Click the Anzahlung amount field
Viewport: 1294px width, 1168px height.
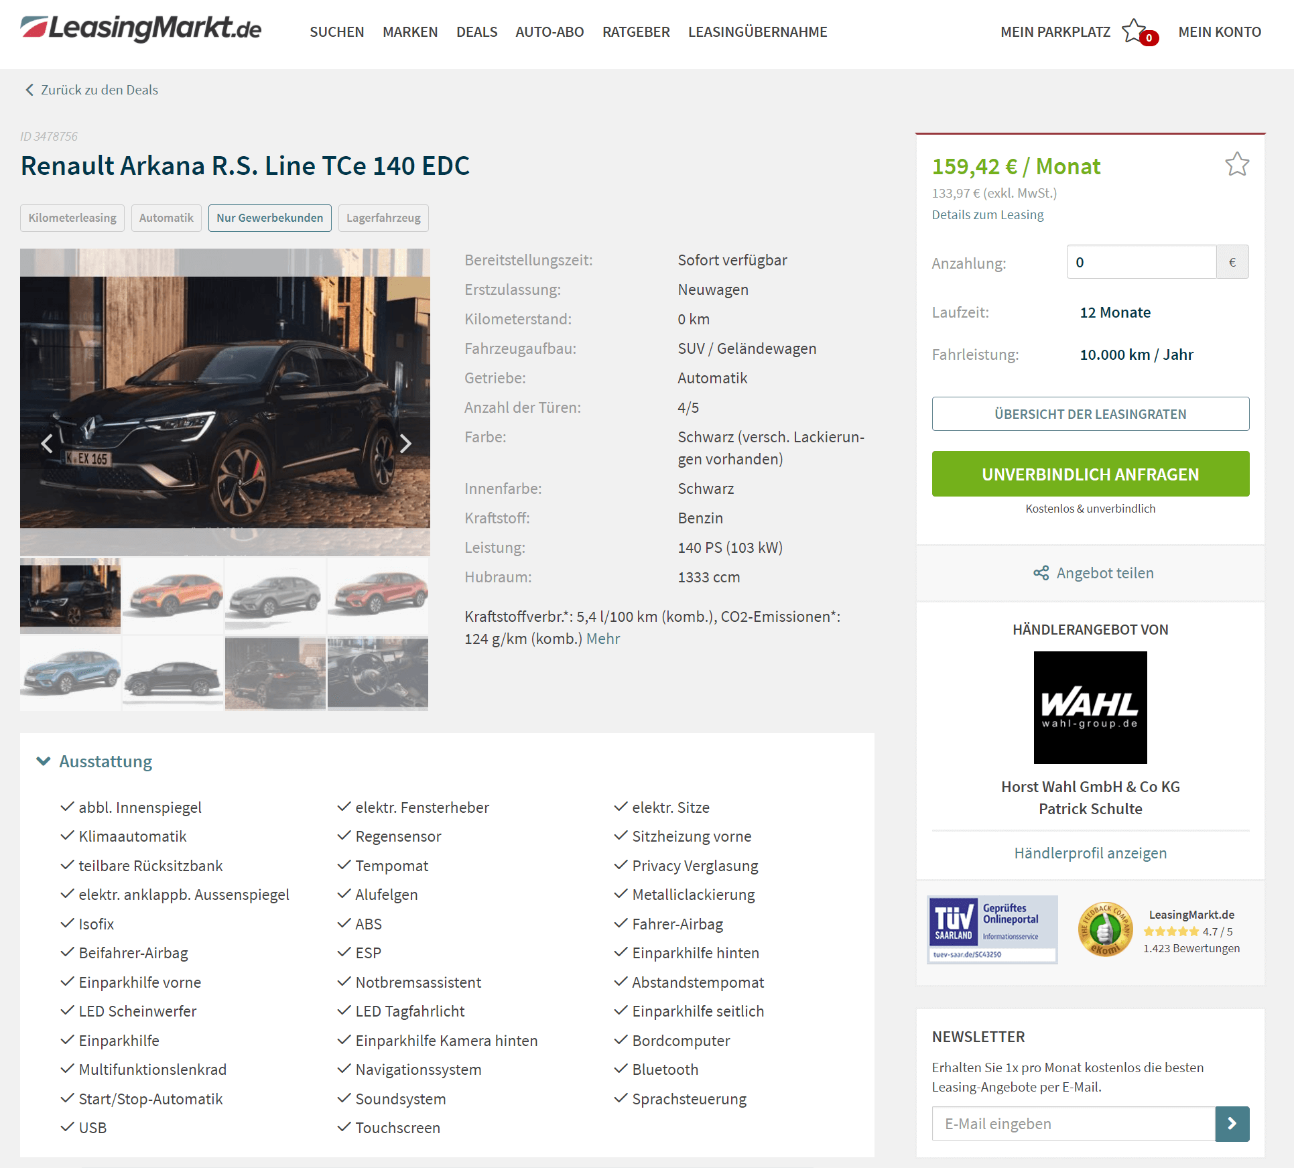(1141, 262)
